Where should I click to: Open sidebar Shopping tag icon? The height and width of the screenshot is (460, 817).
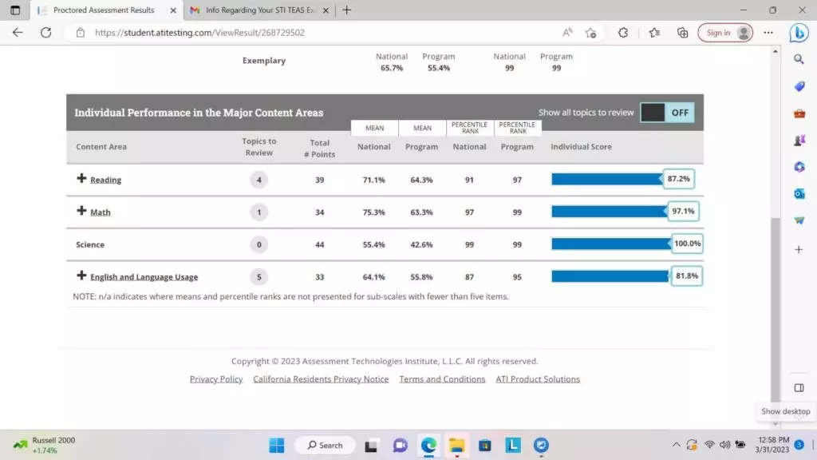[x=799, y=86]
